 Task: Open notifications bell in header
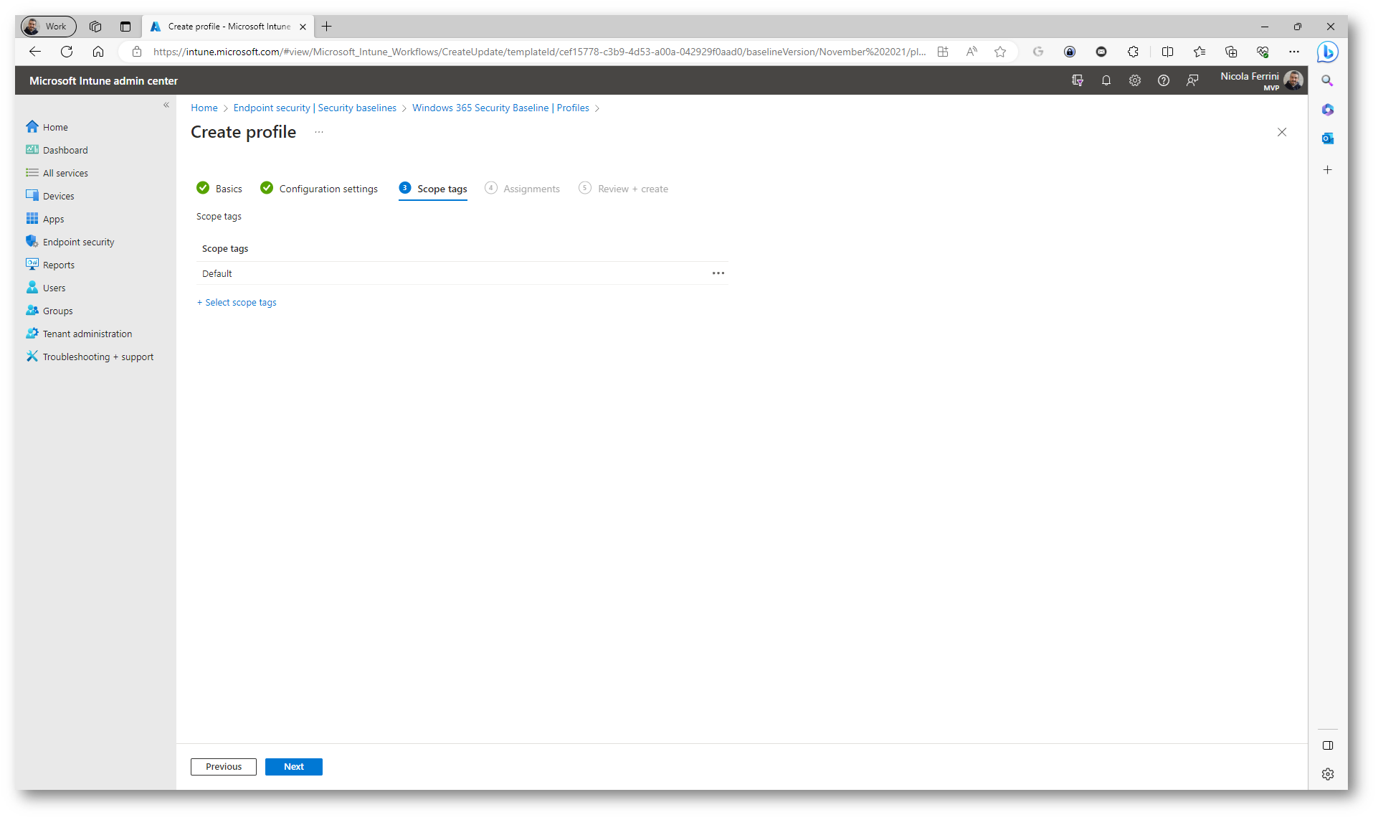pos(1106,80)
